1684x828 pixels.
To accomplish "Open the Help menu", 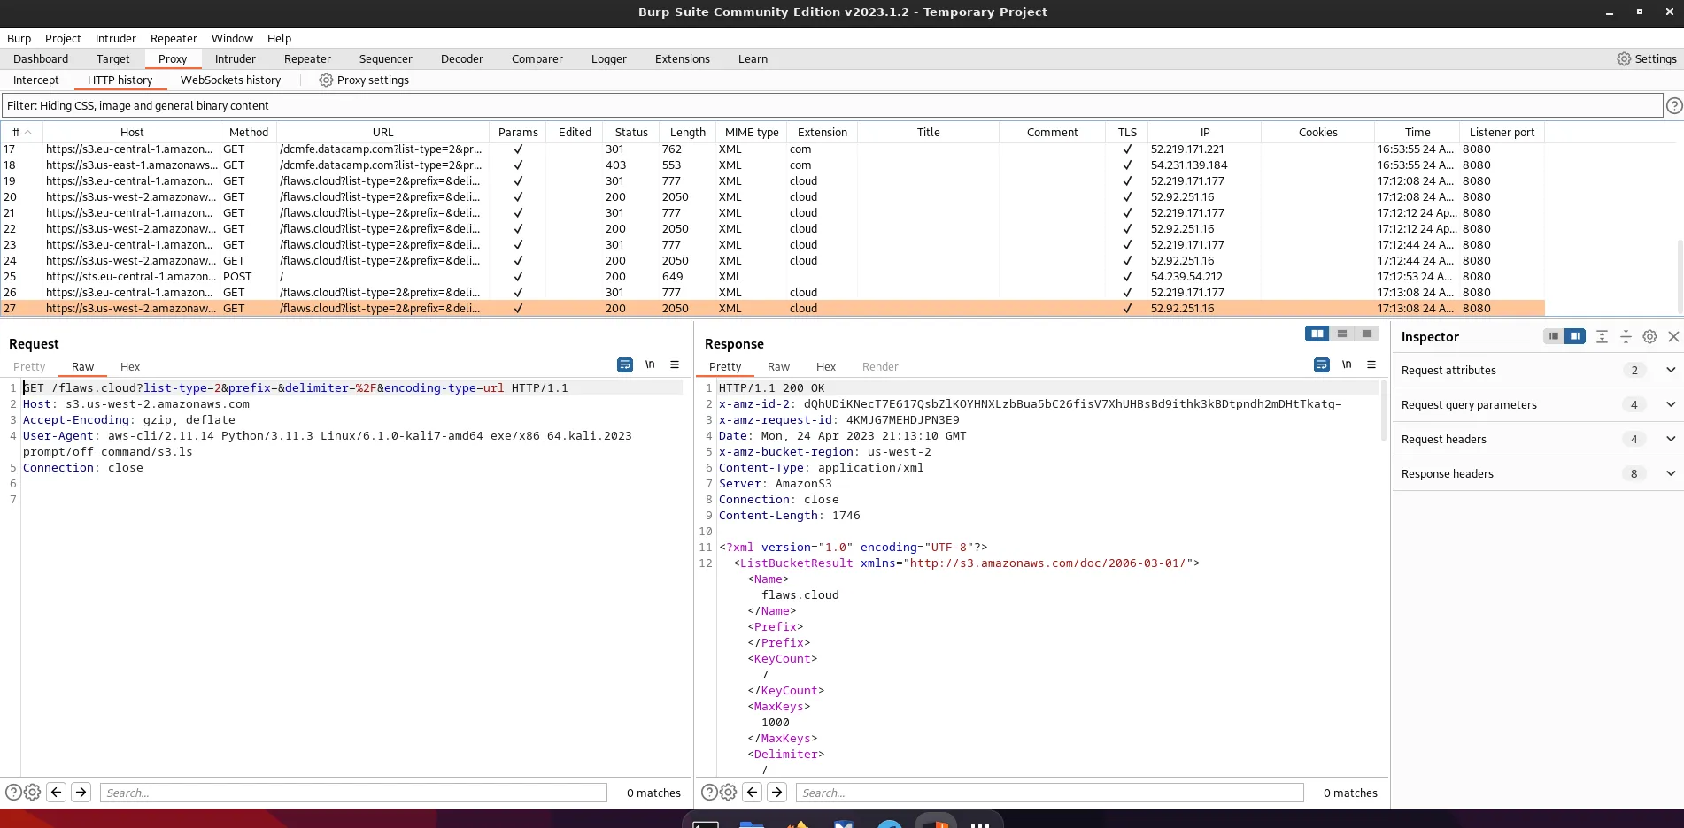I will pos(279,38).
